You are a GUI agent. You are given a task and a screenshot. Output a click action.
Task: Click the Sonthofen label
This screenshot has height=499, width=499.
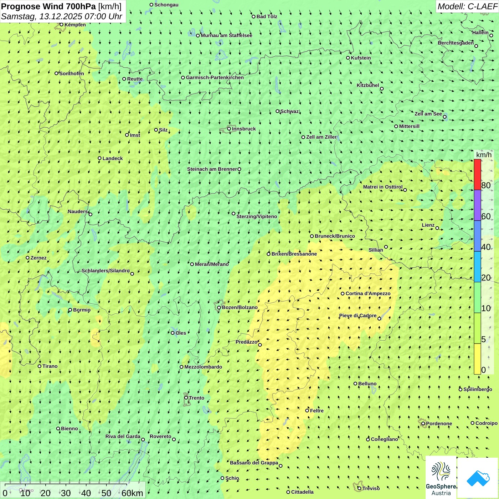click(72, 73)
